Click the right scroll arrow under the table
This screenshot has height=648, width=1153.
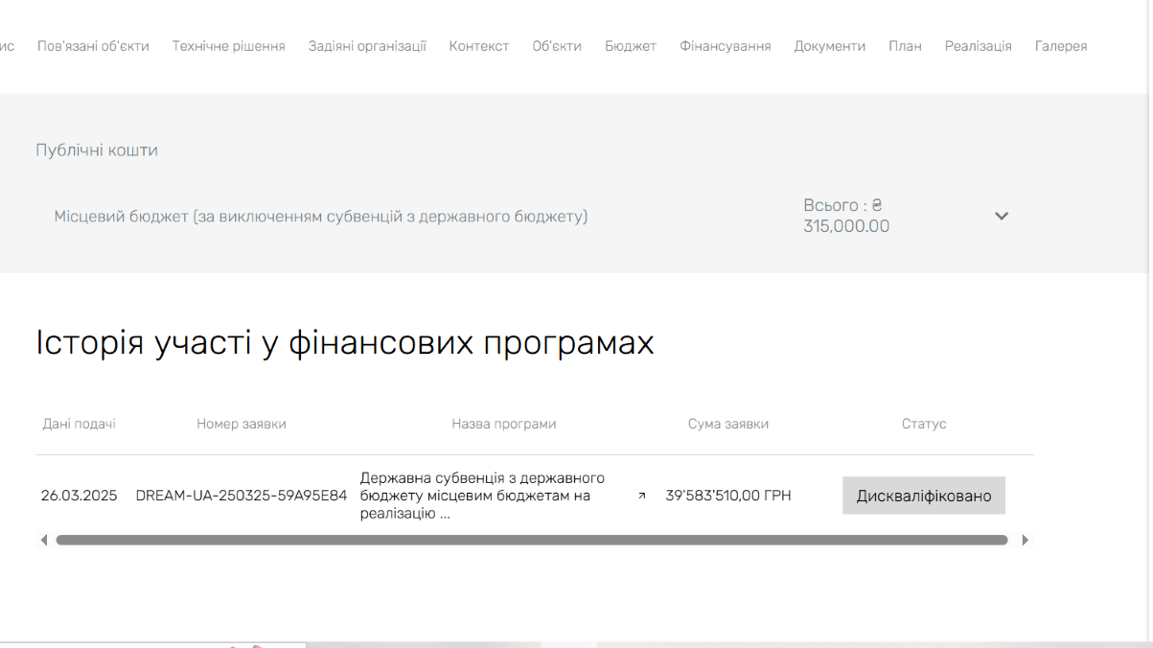tap(1025, 541)
